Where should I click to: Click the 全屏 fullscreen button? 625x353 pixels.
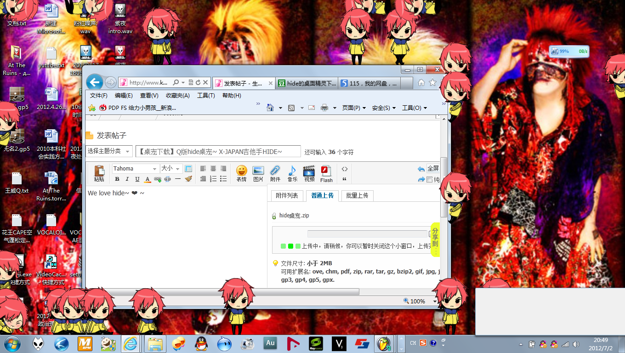click(433, 168)
